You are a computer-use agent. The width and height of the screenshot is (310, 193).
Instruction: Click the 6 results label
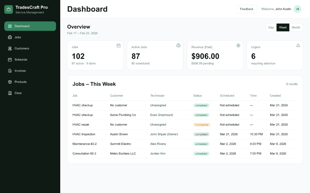click(x=292, y=84)
